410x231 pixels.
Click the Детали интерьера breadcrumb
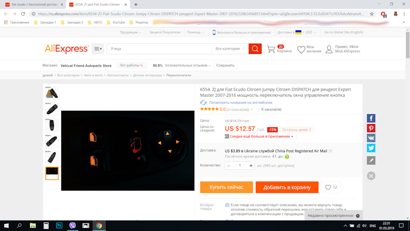coord(147,75)
